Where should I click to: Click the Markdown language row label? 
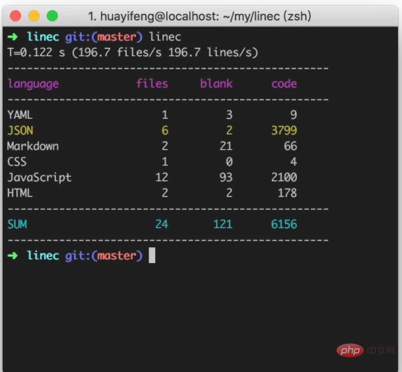(x=32, y=146)
